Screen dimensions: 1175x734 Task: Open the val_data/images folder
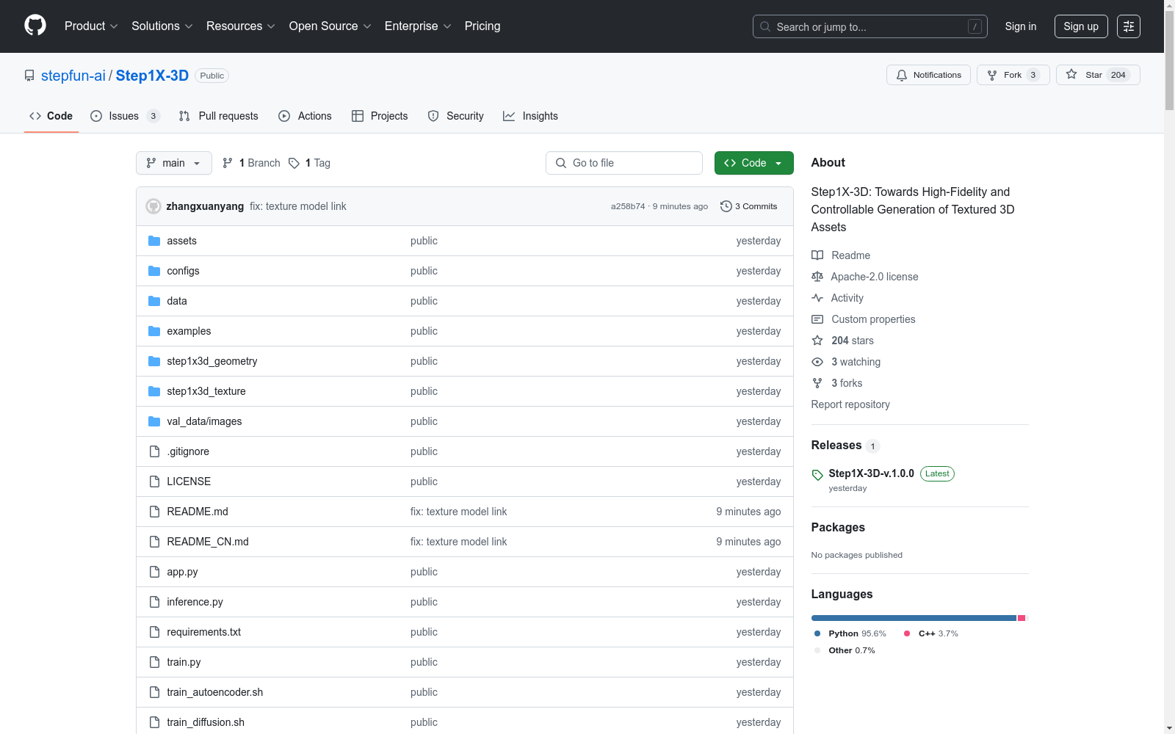[204, 421]
